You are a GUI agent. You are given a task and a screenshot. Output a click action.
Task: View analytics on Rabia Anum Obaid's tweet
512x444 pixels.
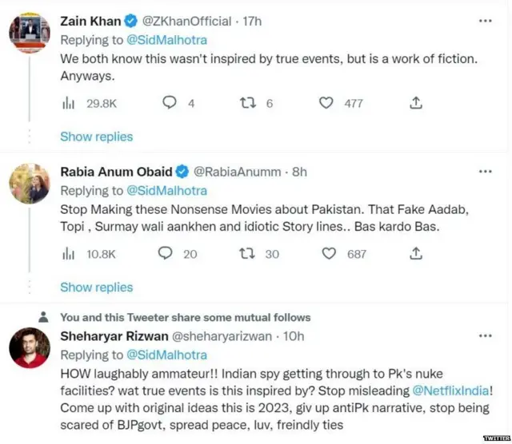tap(67, 253)
